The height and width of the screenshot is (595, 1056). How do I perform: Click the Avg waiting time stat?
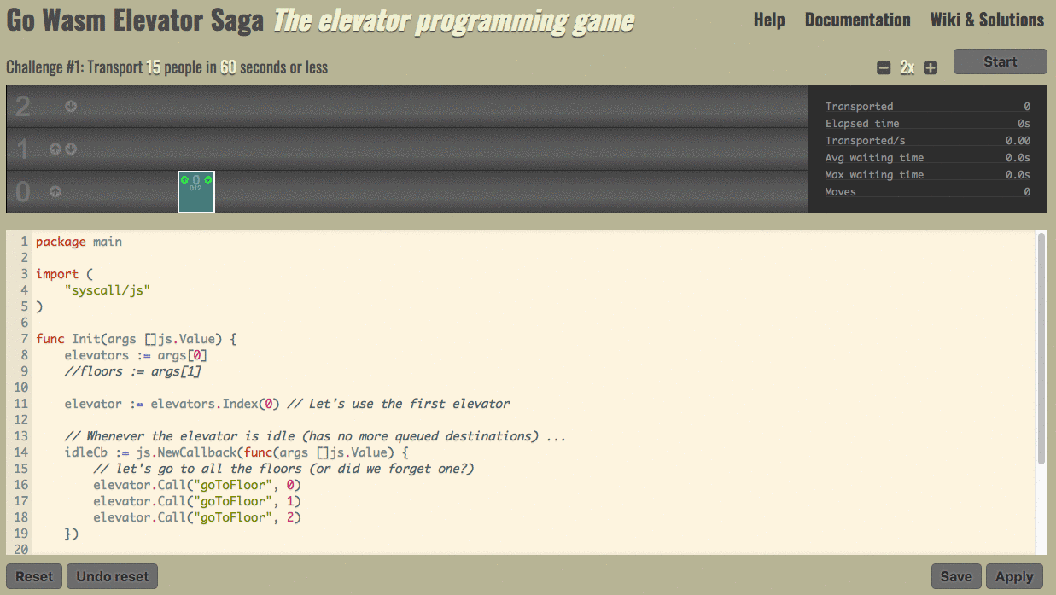point(927,158)
